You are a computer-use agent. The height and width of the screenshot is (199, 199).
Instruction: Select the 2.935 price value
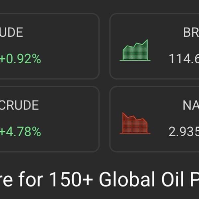click(x=183, y=132)
